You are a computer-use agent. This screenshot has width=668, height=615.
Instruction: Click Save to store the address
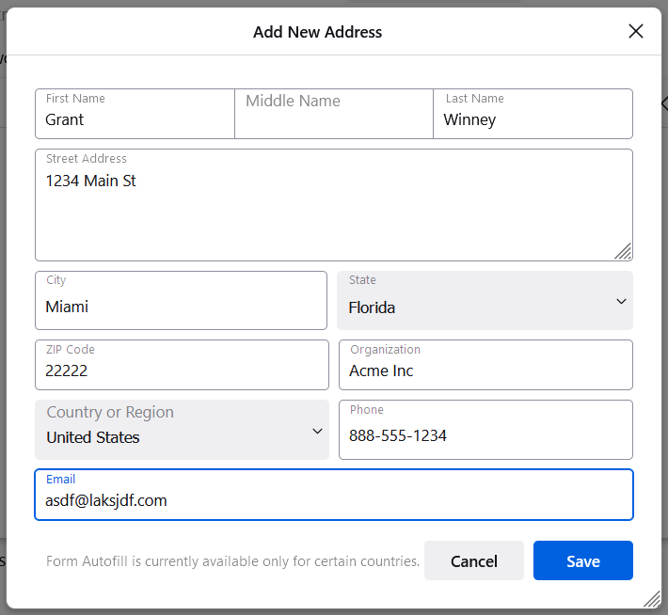(x=582, y=560)
